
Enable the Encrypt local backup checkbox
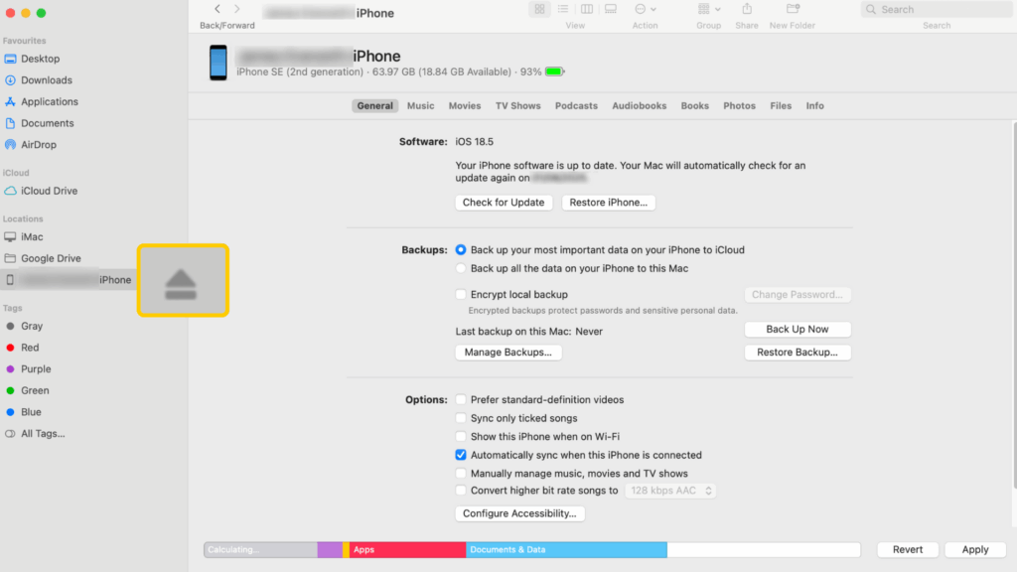(461, 294)
